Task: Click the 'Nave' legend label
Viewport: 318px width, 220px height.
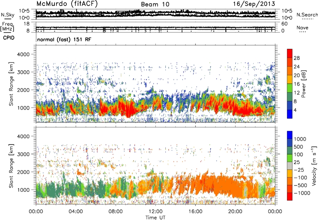Action: [302, 27]
